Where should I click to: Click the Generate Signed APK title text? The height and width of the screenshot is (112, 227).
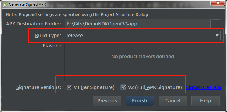coord(27,4)
